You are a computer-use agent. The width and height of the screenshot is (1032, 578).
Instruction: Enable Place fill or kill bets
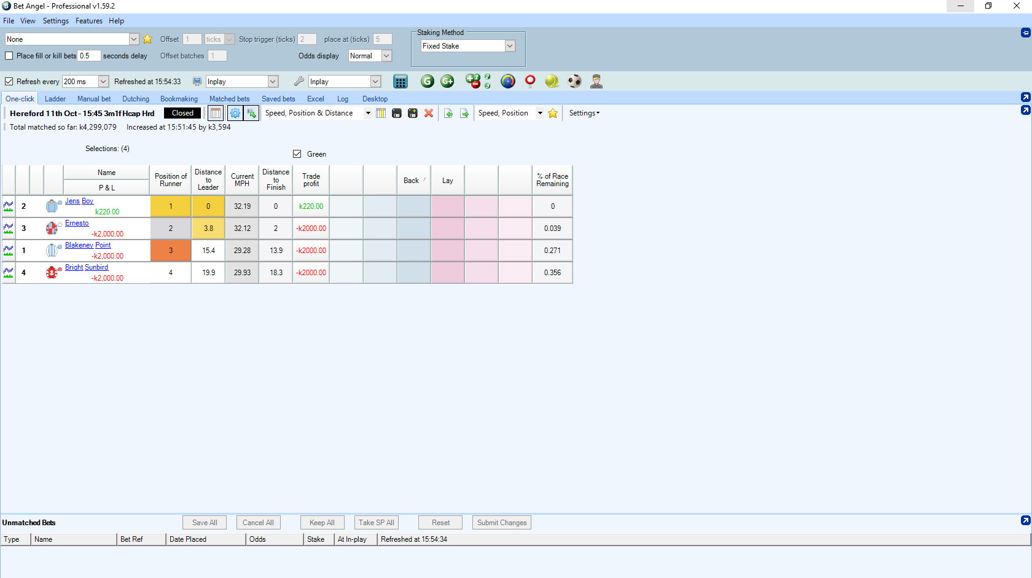point(9,56)
